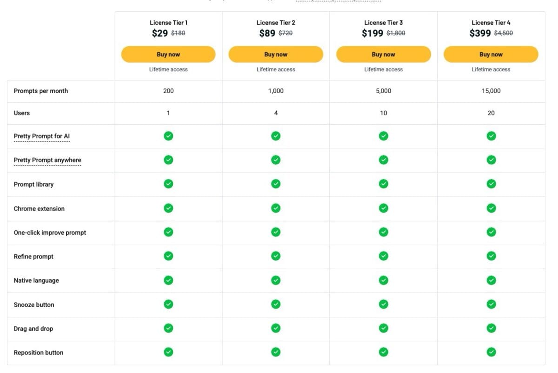
Task: Click Tier 4 Refine prompt checkmark icon
Action: (x=491, y=256)
